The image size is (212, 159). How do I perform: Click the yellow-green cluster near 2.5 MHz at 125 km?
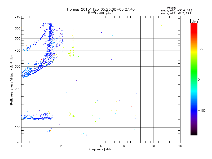[71, 114]
